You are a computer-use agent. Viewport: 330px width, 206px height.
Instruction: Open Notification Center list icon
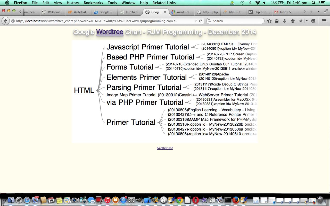[x=321, y=3]
